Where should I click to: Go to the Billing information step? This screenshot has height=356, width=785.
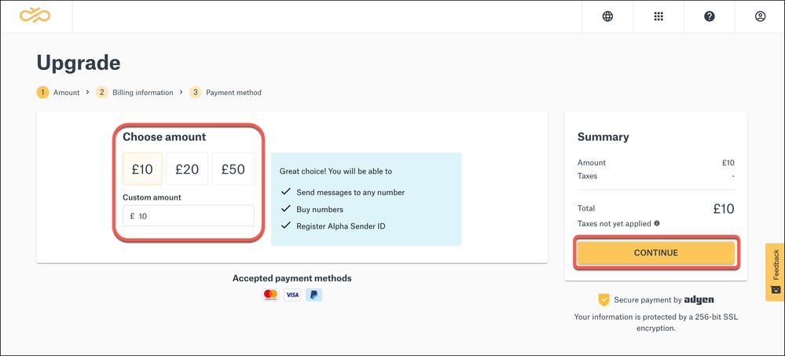click(134, 93)
